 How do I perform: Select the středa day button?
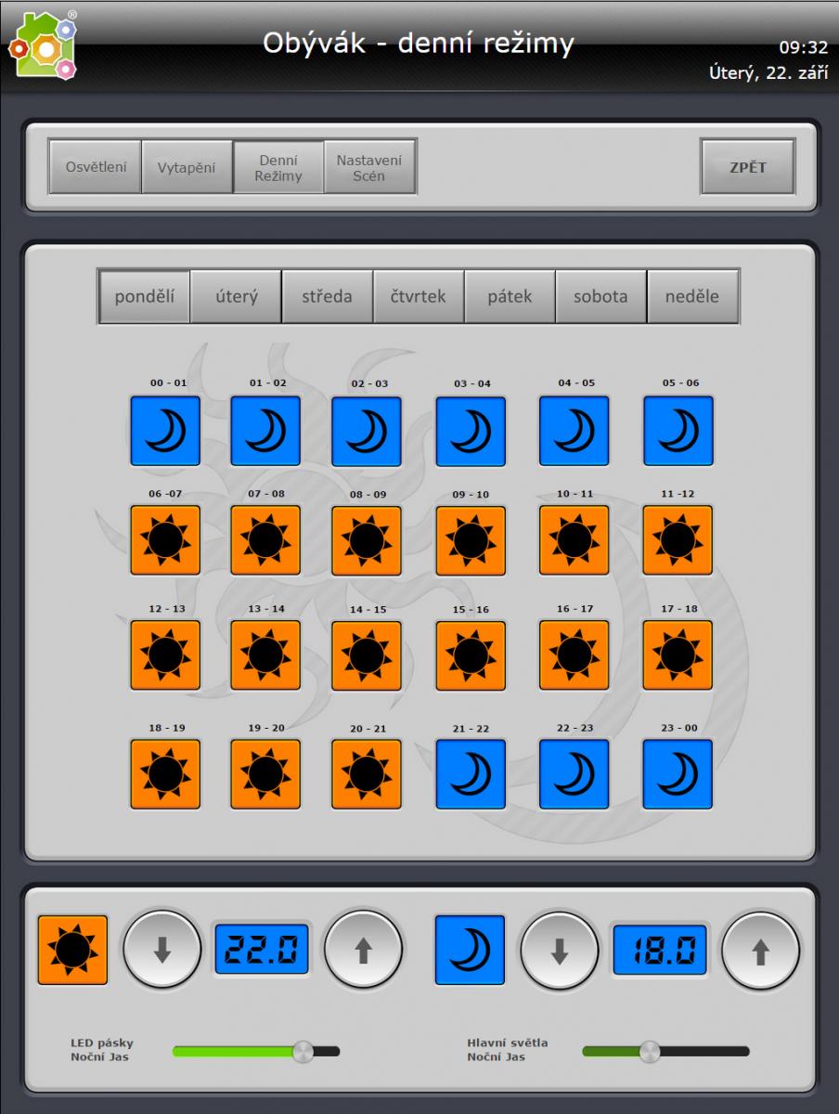point(327,297)
